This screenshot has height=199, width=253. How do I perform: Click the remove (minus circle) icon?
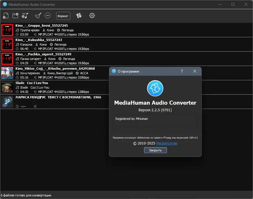coord(48,15)
